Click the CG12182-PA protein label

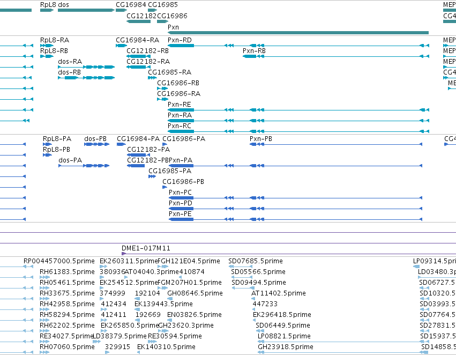(148, 150)
